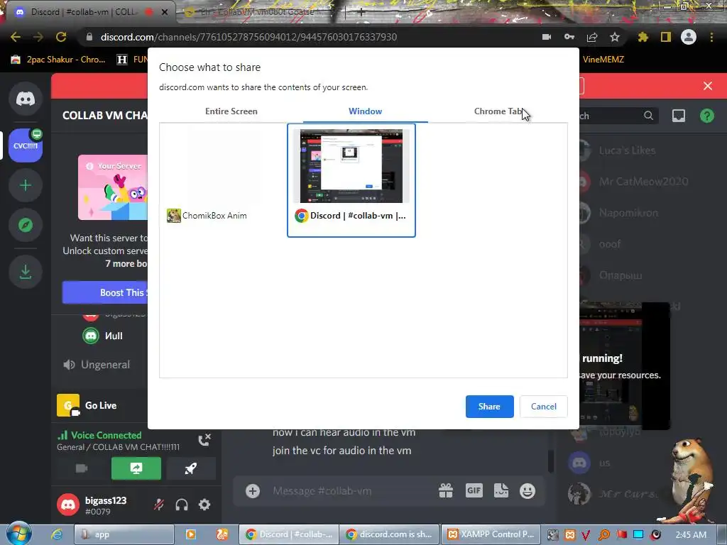Click the Go Live entry
727x545 pixels.
101,405
